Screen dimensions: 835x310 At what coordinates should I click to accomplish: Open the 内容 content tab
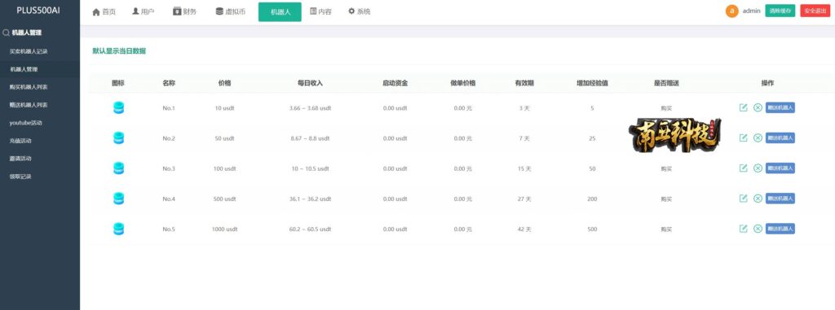click(320, 11)
